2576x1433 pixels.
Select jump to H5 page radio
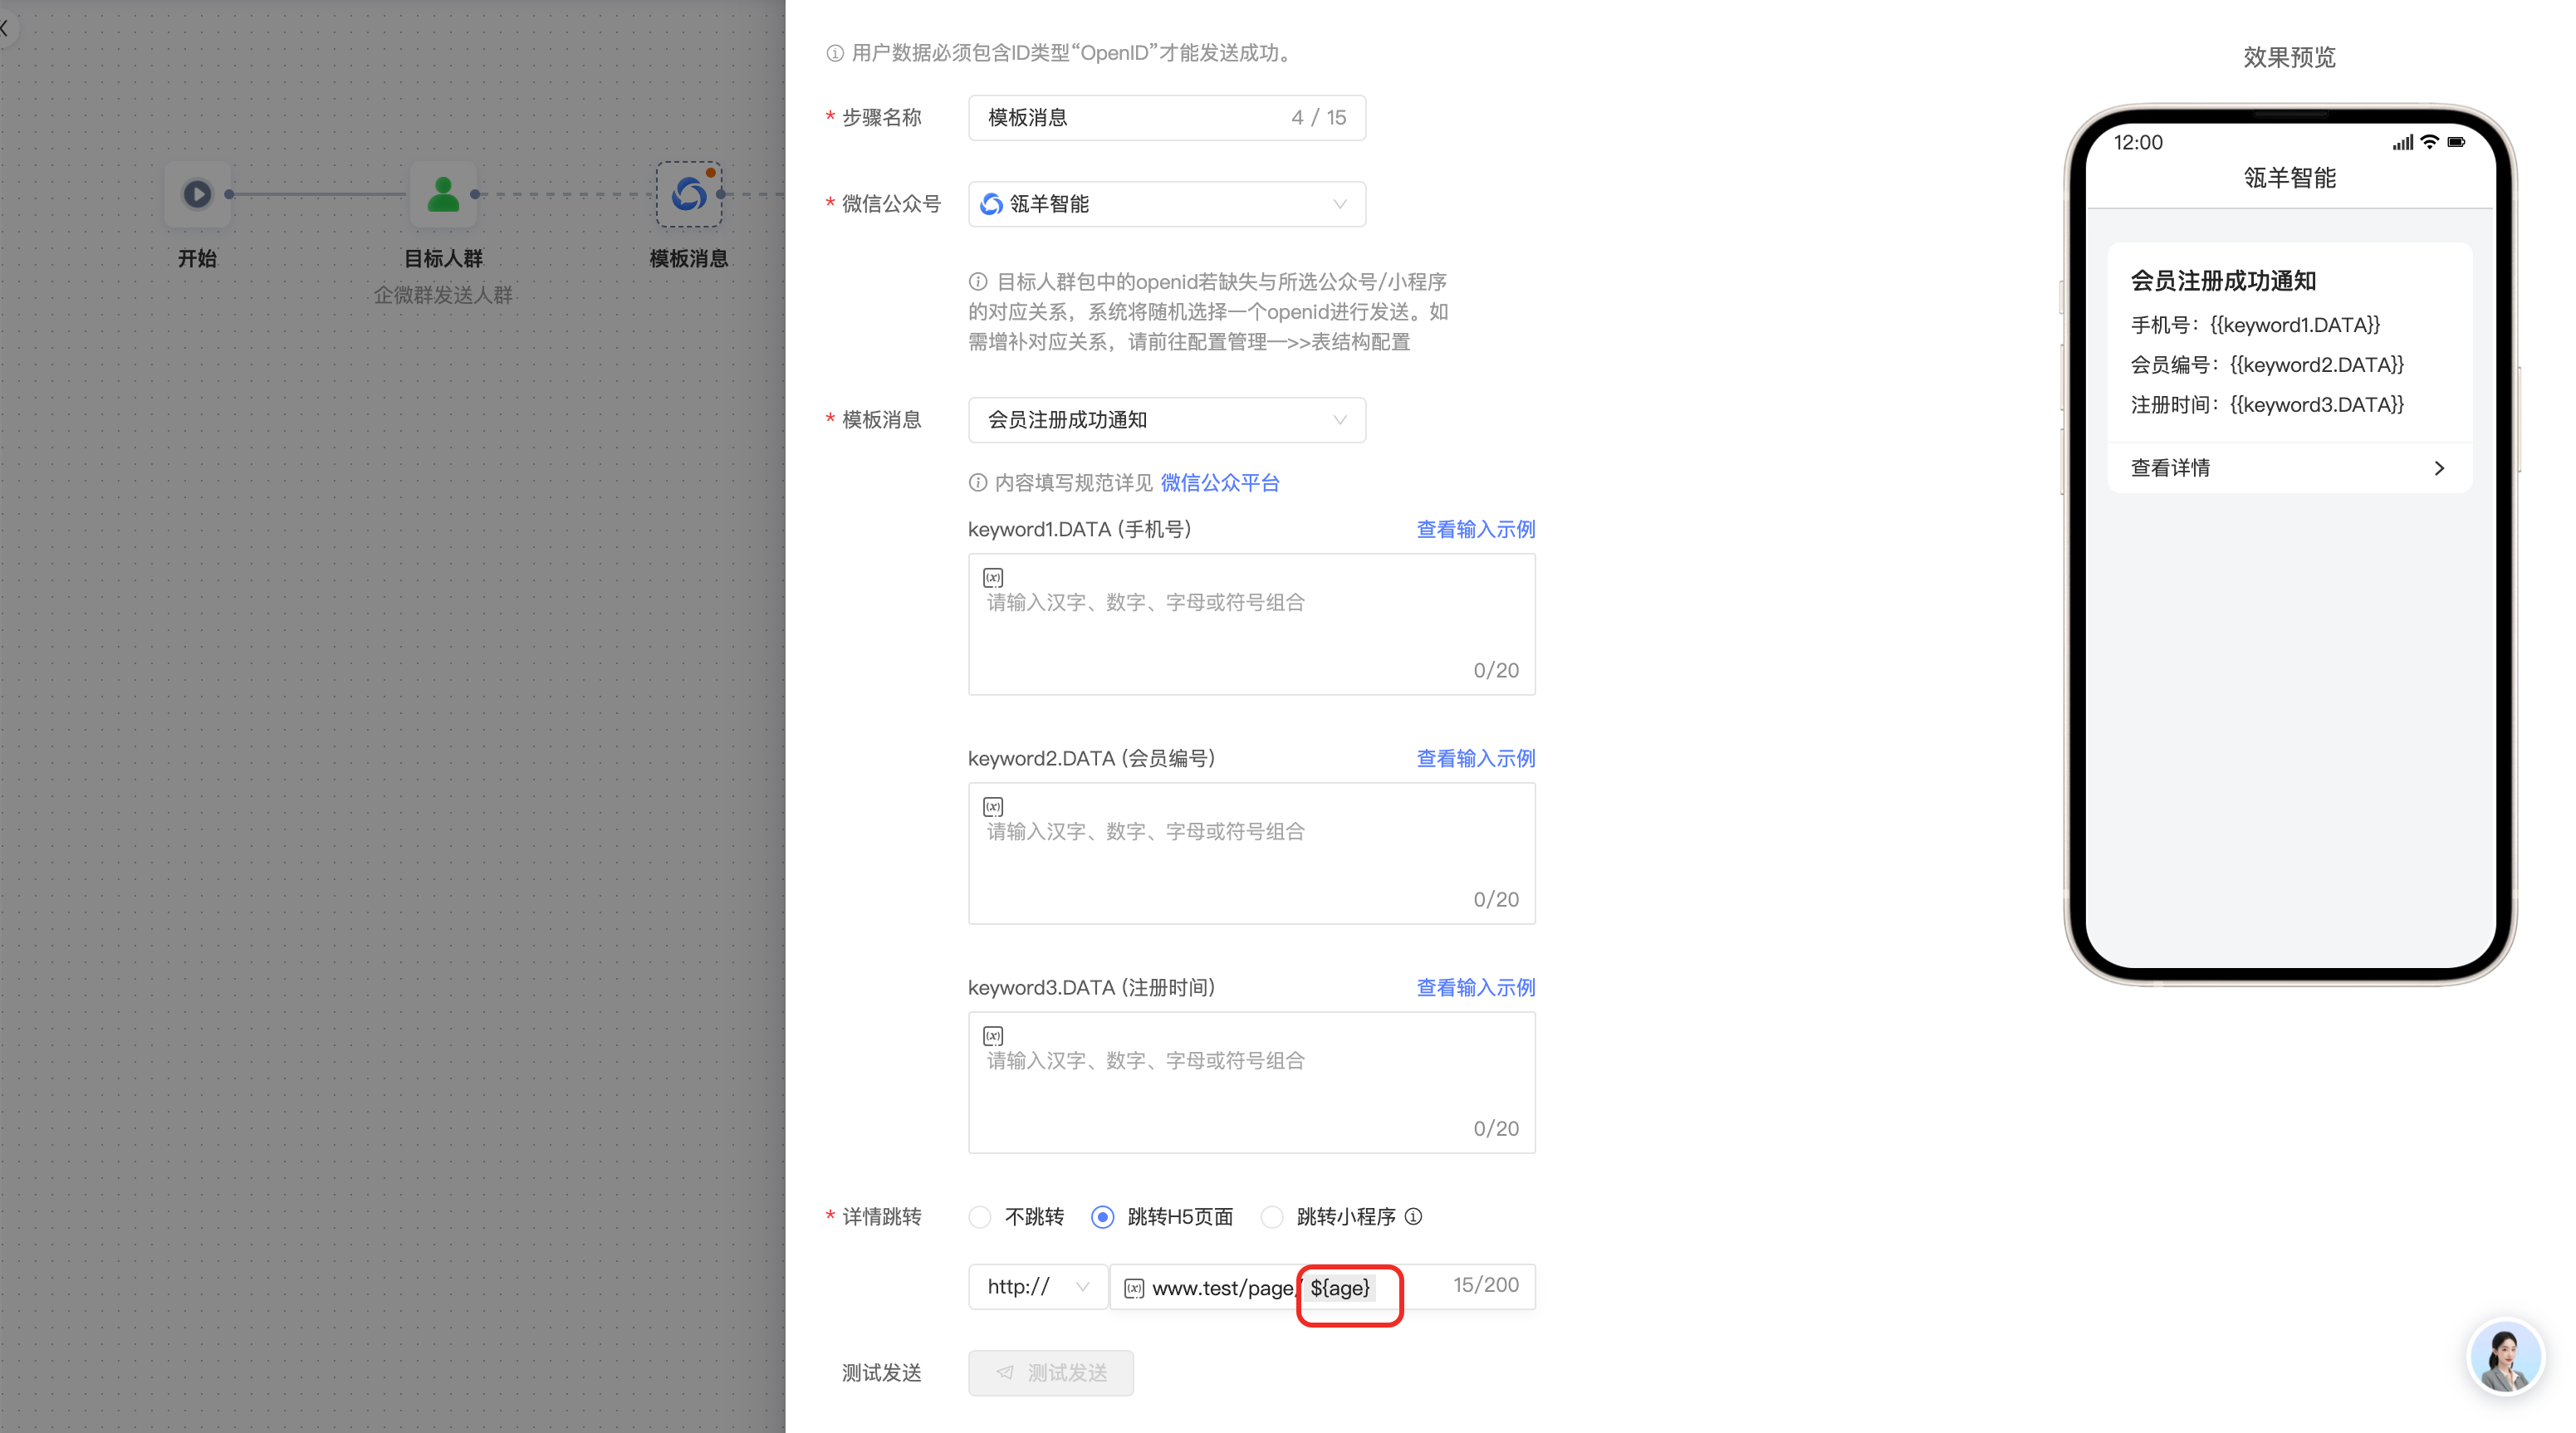[1102, 1217]
